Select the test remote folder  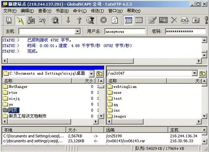click(115, 98)
